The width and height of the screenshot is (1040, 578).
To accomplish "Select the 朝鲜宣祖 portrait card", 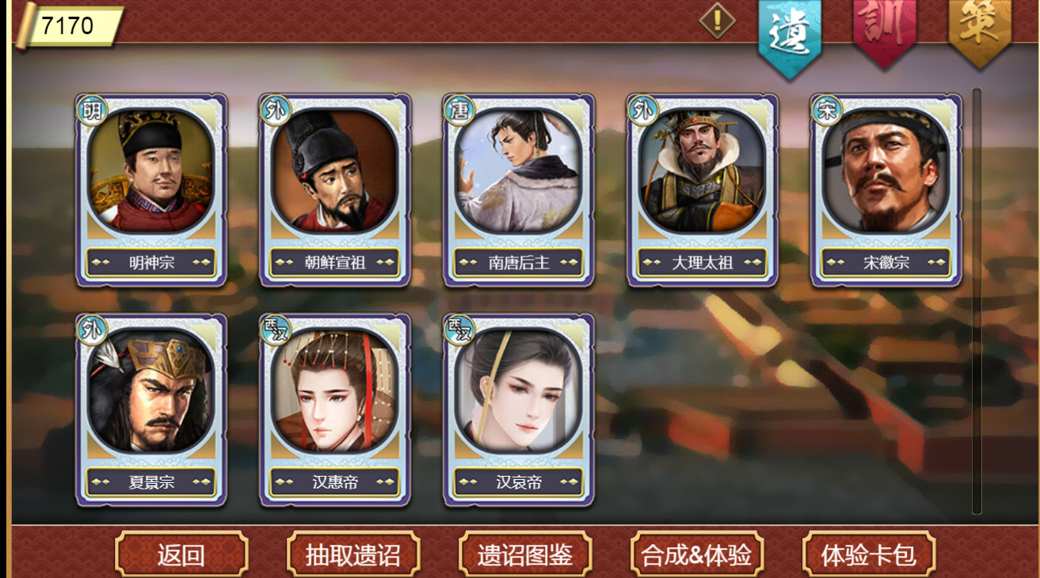I will tap(335, 191).
